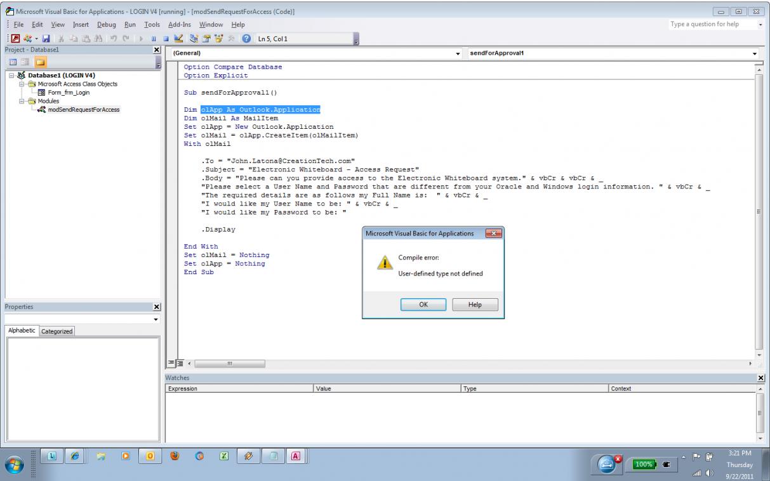Click the Undo arrow icon
Viewport: 770px width, 481px height.
[x=113, y=39]
